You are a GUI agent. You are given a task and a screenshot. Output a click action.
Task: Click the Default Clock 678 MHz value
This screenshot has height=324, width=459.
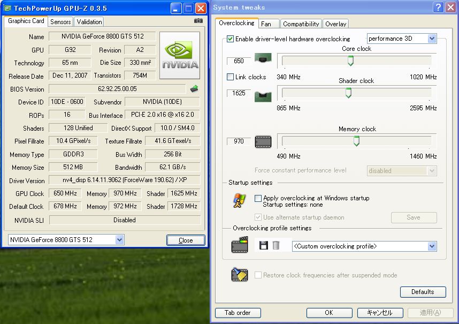click(x=65, y=206)
